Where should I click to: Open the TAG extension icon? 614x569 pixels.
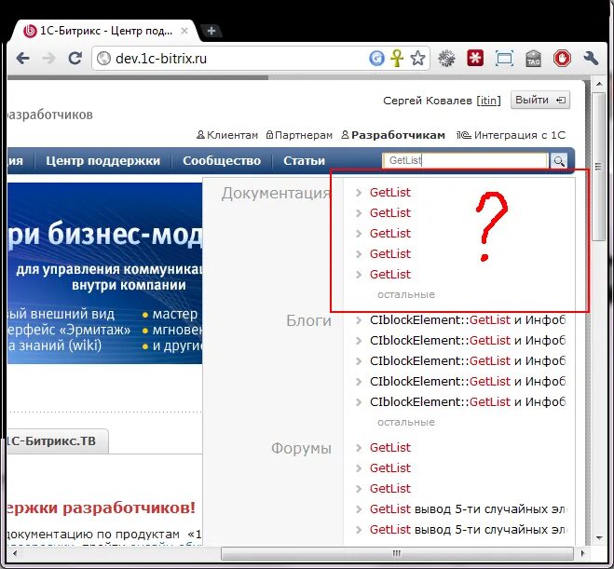(533, 59)
